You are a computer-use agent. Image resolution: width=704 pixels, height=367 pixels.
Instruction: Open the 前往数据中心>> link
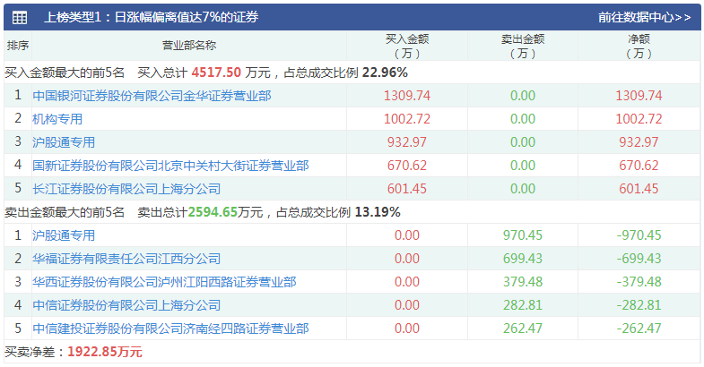pyautogui.click(x=644, y=17)
